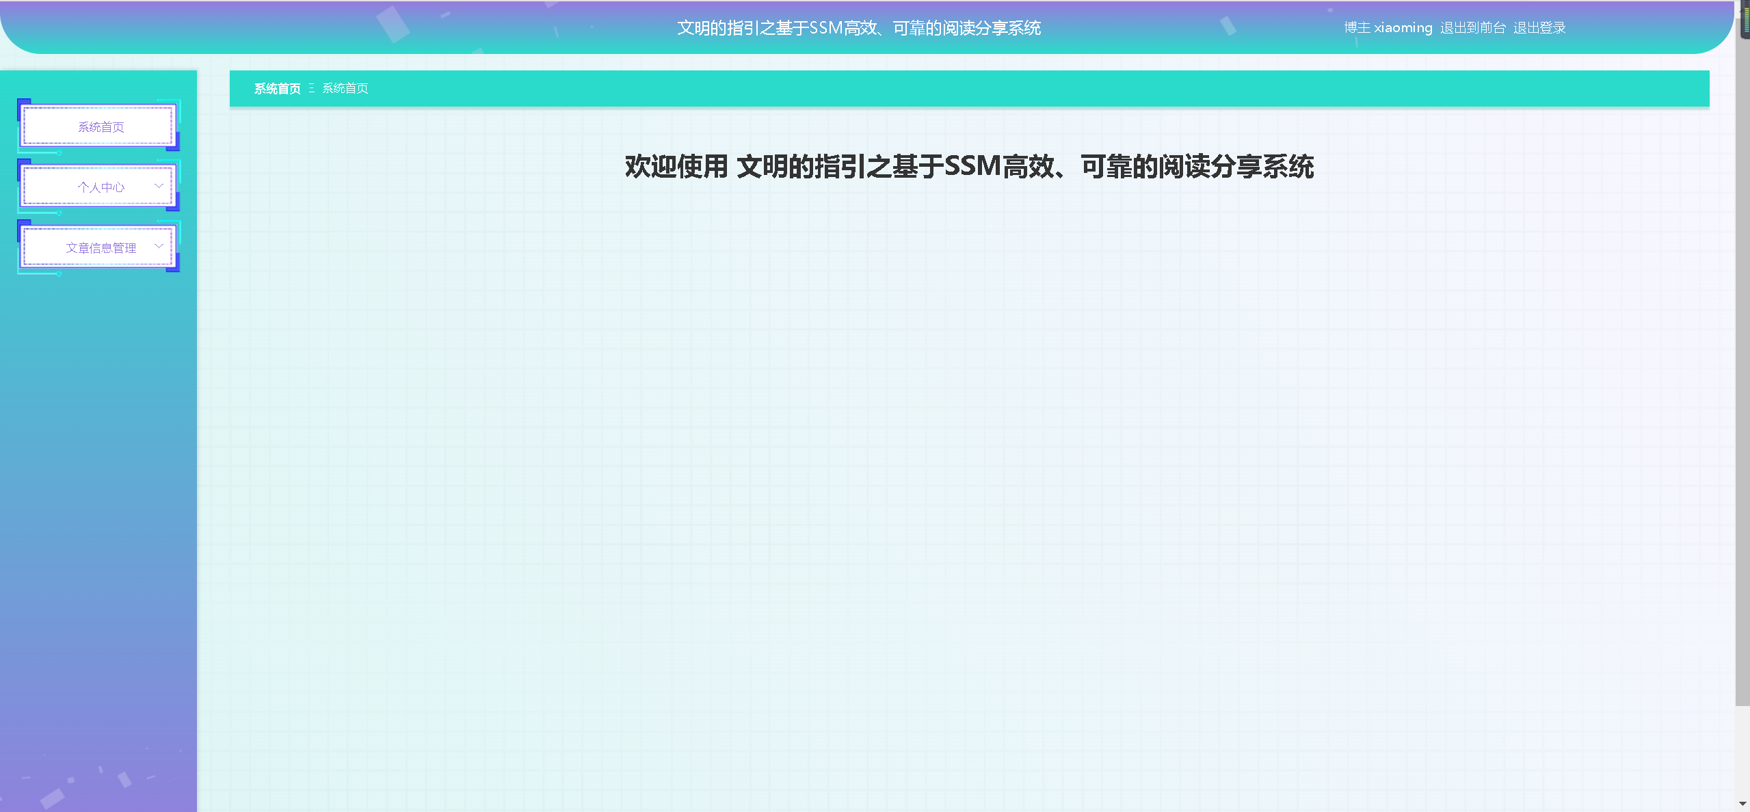Click the 文章信息管理 sidebar menu label
1750x812 pixels.
point(101,248)
